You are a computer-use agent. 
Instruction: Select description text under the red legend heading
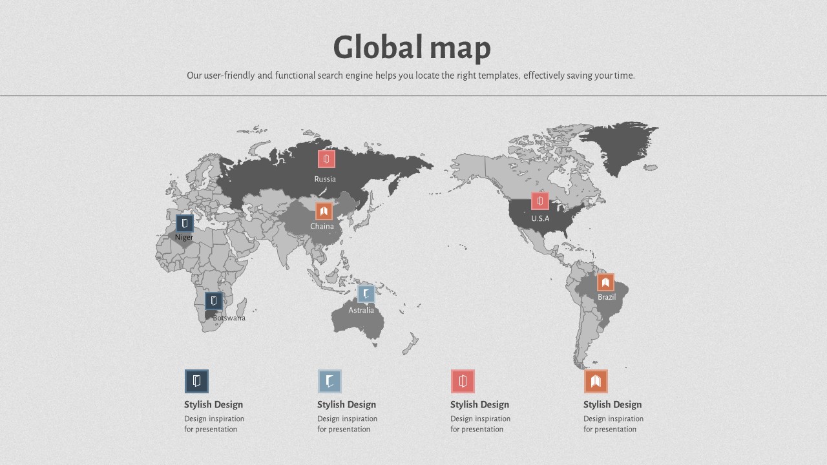pos(480,424)
